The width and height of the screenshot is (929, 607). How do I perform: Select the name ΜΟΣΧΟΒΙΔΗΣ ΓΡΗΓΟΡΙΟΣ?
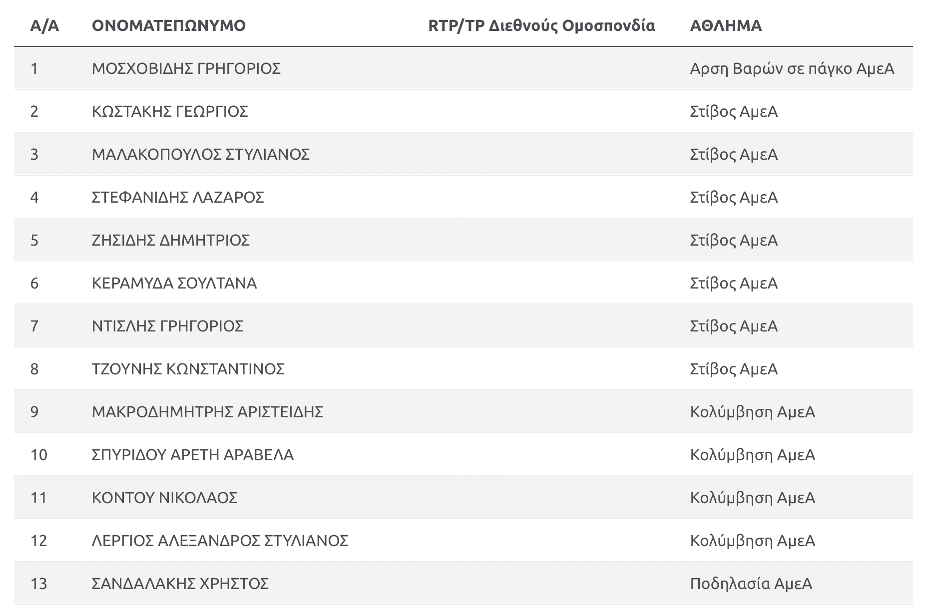point(186,68)
